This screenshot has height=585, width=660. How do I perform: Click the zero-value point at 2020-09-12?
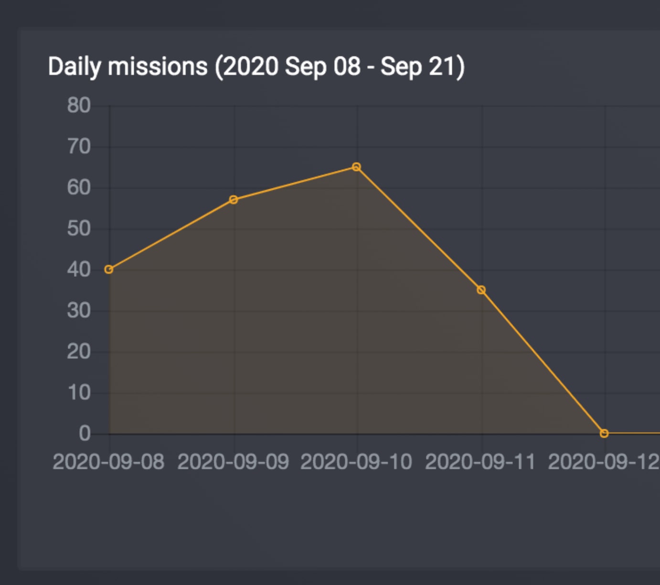pyautogui.click(x=604, y=433)
